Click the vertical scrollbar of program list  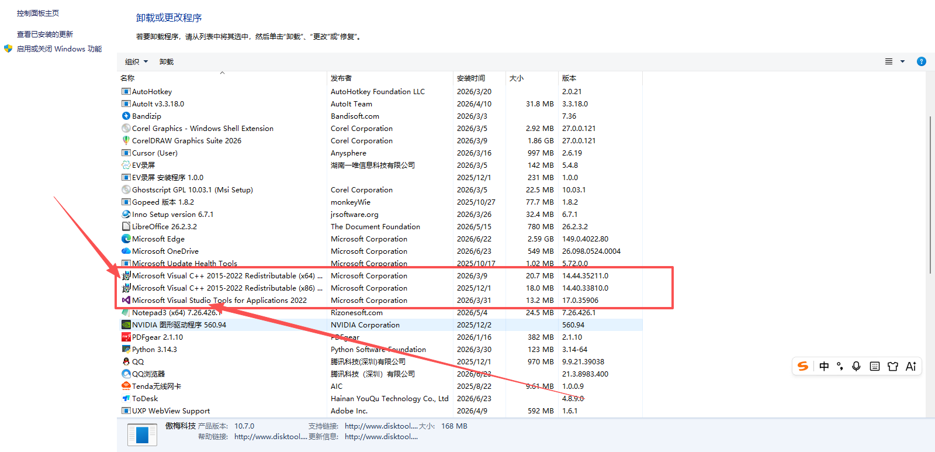(930, 195)
